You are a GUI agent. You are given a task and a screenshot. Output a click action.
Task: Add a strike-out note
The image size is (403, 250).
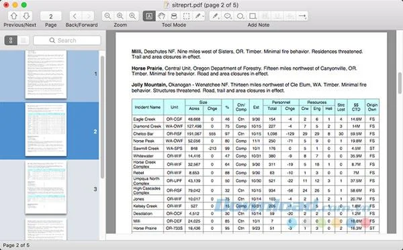point(290,16)
